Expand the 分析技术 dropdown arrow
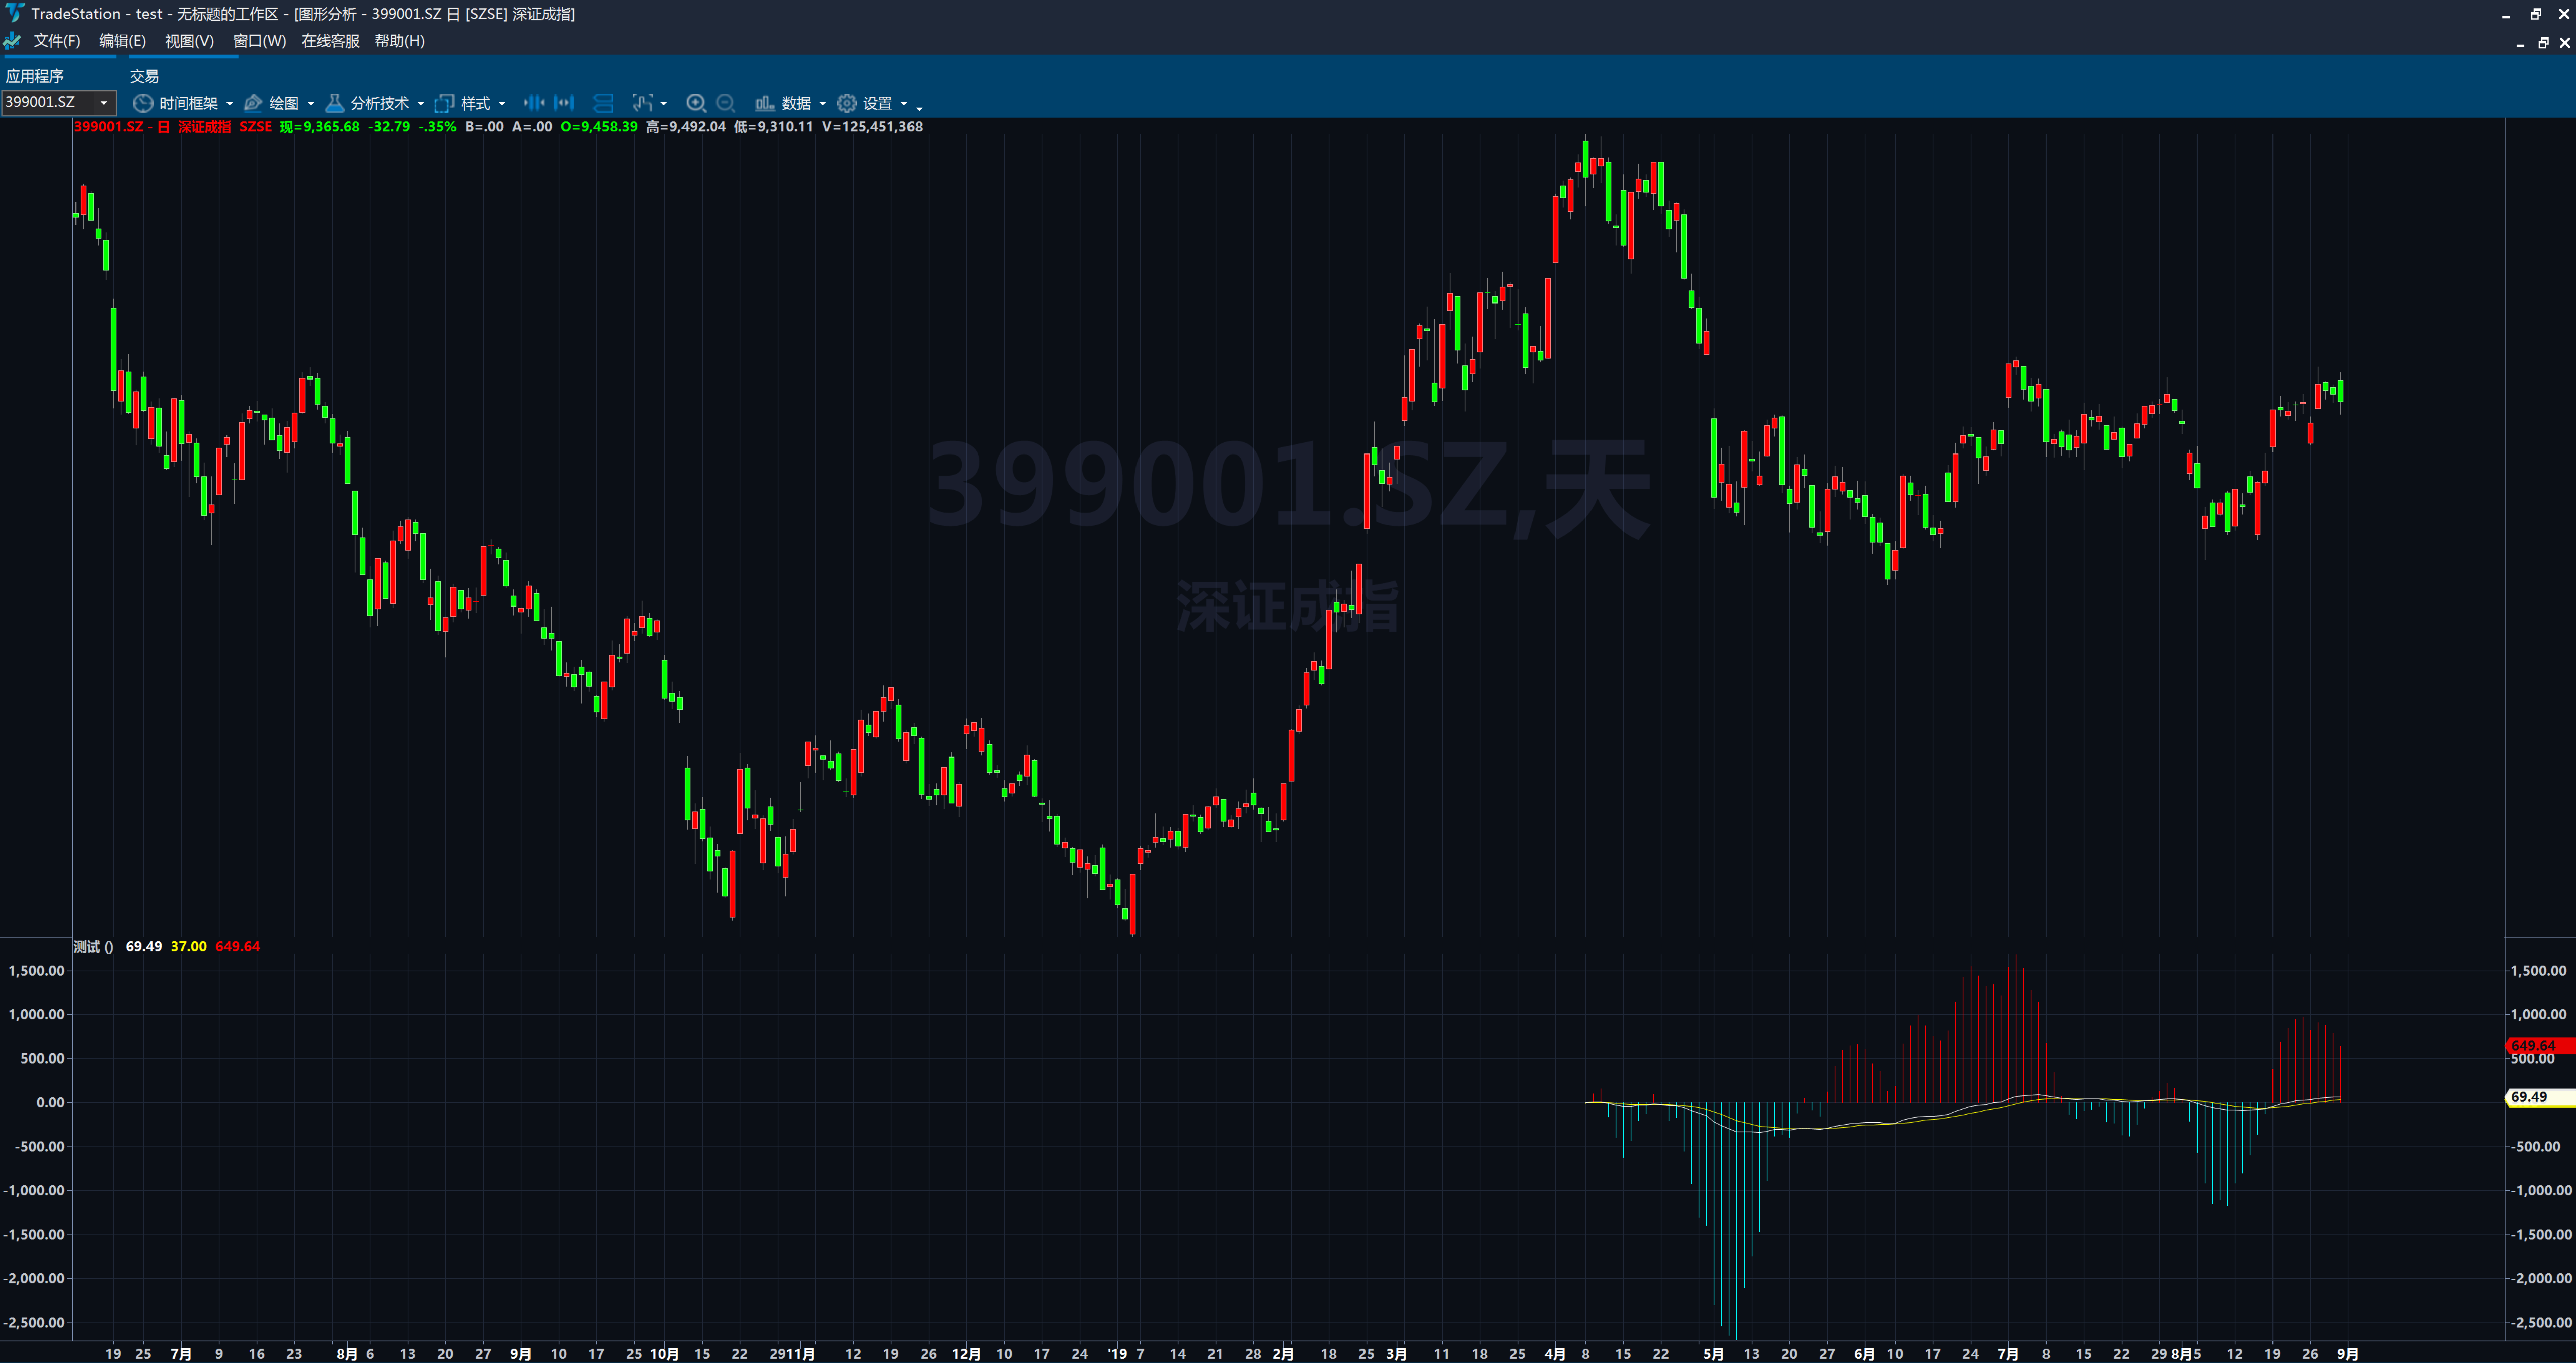2576x1363 pixels. coord(421,104)
